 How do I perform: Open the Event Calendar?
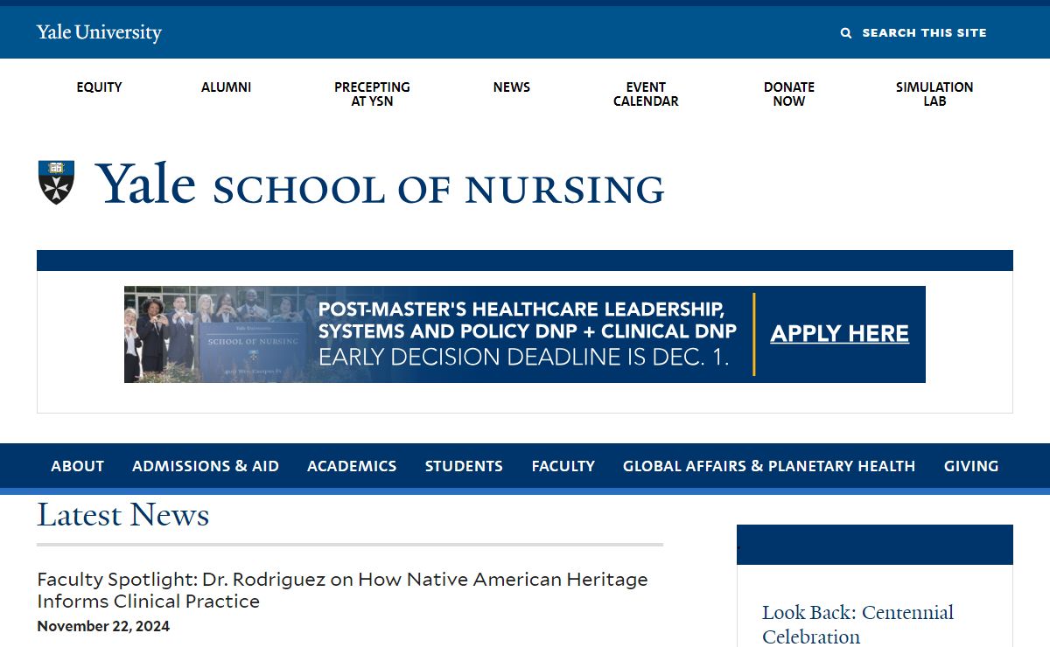pyautogui.click(x=646, y=94)
